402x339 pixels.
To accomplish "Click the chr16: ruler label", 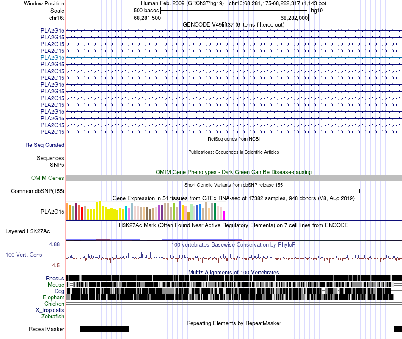I will [56, 18].
